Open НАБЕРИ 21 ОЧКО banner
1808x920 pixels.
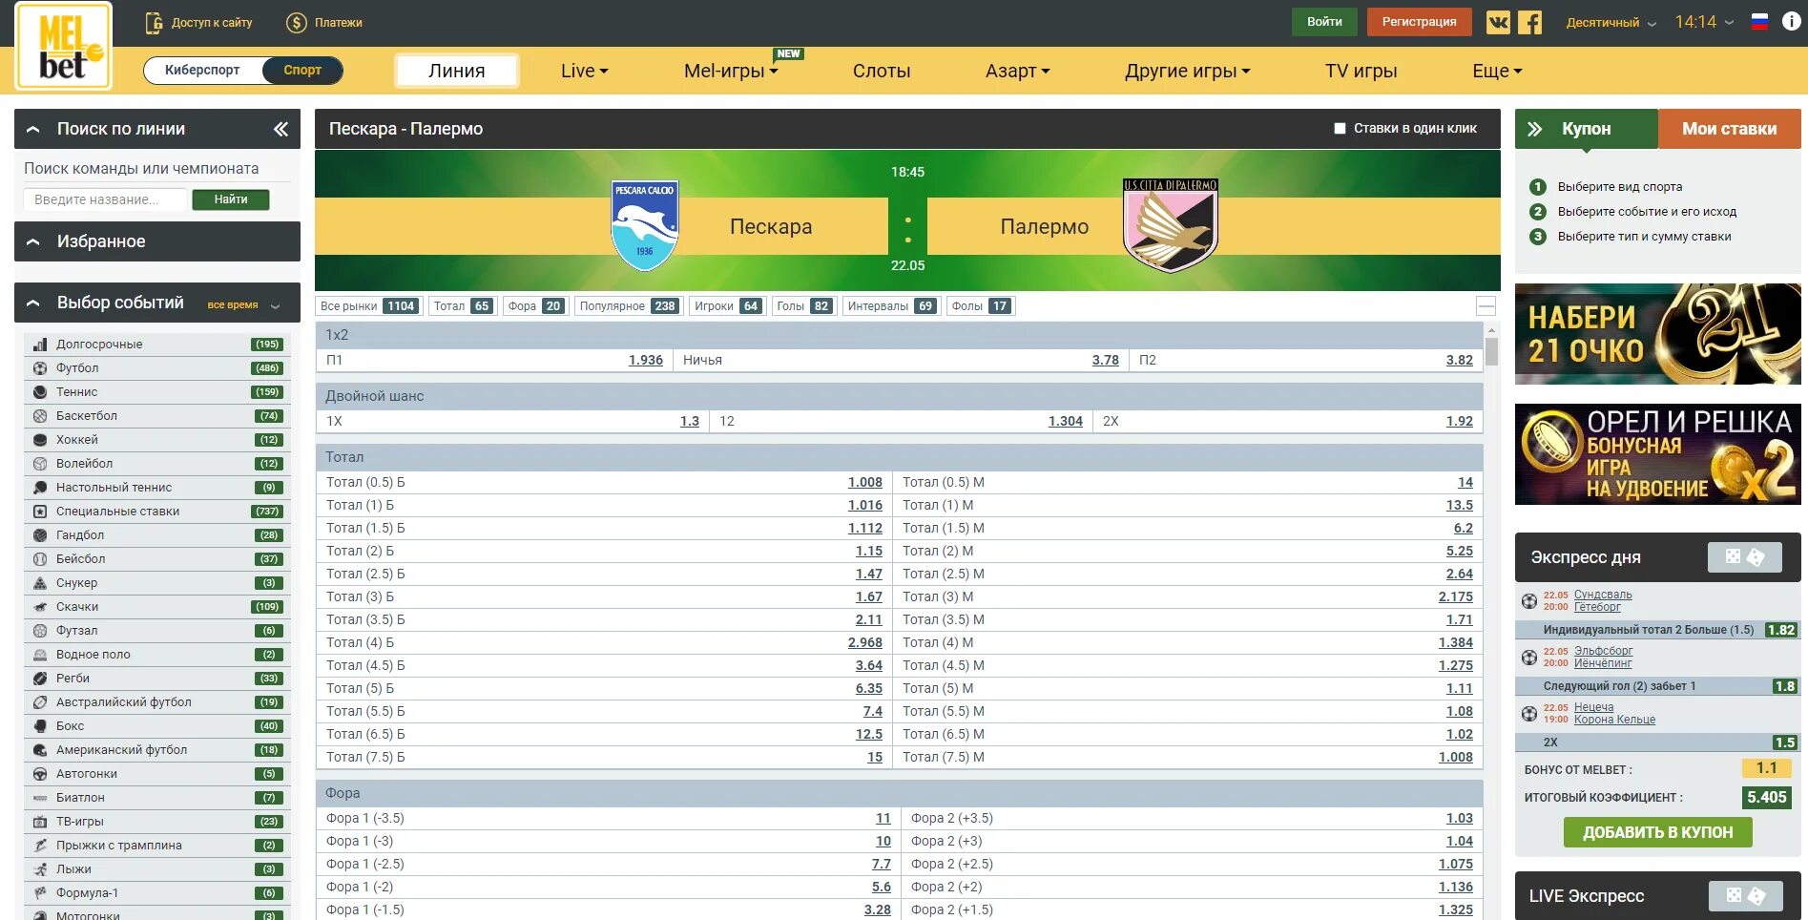tap(1658, 334)
